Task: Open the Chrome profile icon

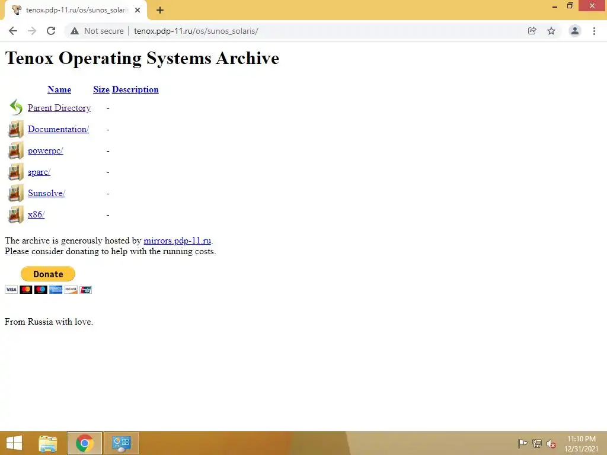Action: 575,31
